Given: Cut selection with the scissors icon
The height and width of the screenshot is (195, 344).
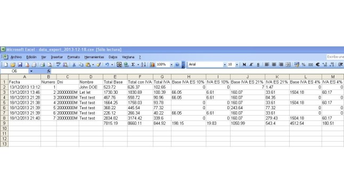Looking at the screenshot, I should pos(74,64).
